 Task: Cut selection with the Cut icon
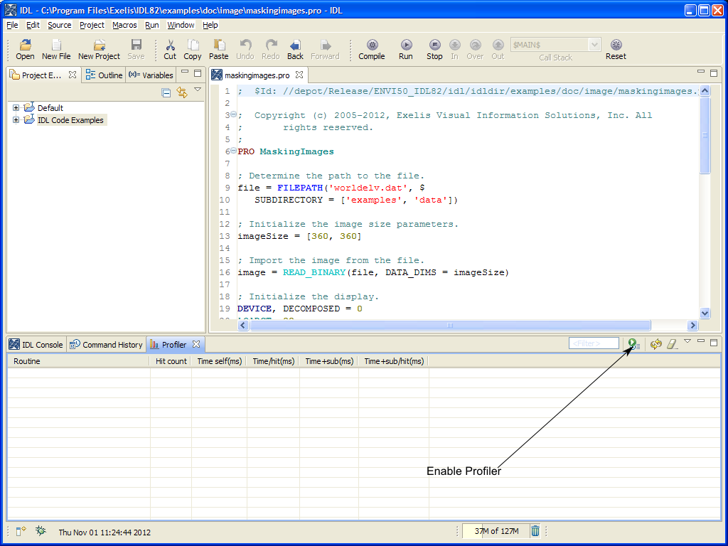(x=170, y=50)
